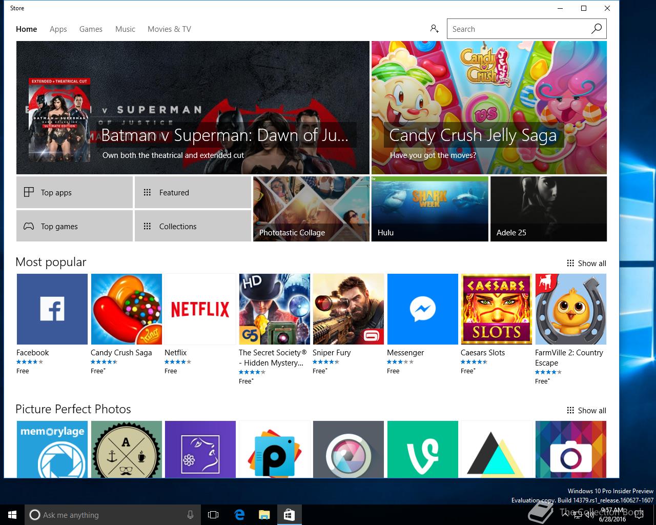
Task: Click the Most popular section heading
Action: point(51,262)
